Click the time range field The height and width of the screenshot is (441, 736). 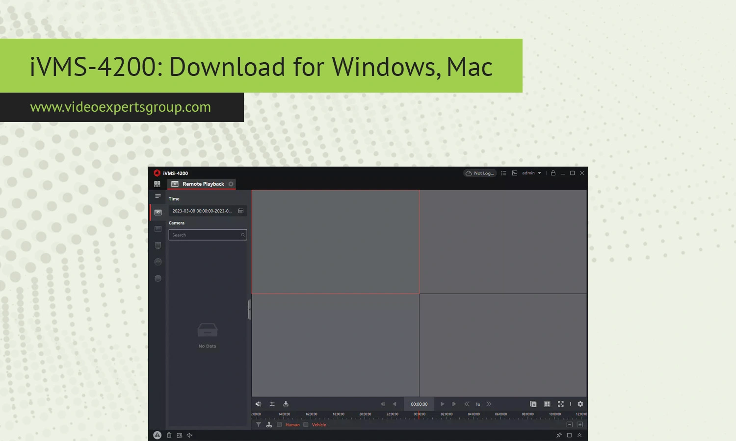tap(208, 211)
